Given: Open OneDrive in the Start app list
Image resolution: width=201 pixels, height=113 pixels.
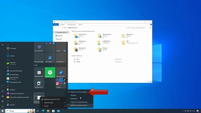Looking at the screenshot, I should tap(11, 90).
